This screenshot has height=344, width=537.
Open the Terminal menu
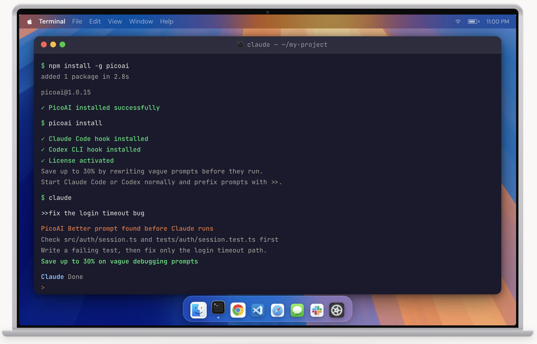[52, 21]
